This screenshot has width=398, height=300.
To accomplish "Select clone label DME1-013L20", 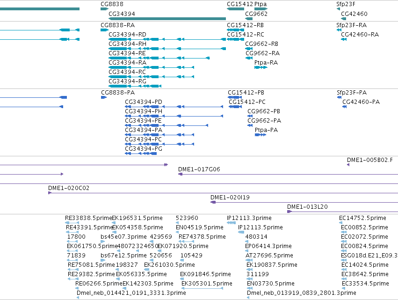I will (x=307, y=207).
